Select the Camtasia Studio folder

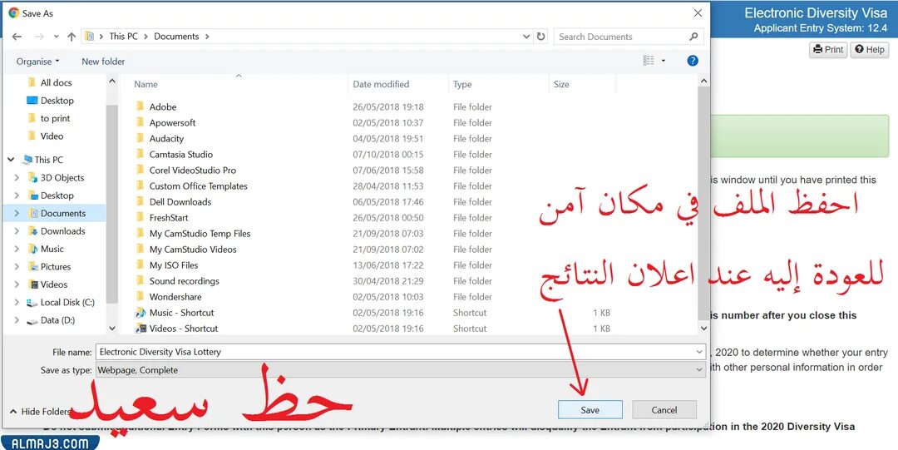pyautogui.click(x=181, y=154)
